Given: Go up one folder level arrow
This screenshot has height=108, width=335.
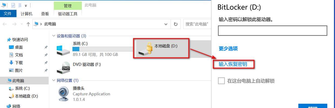Looking at the screenshot, I should pos(28,24).
